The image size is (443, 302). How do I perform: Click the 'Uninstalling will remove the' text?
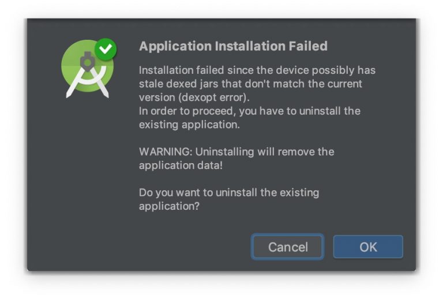click(265, 152)
